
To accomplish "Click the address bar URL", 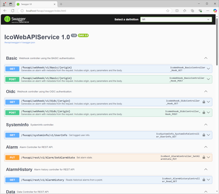I will click(46, 11).
